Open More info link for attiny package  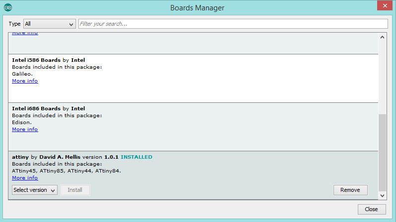(x=25, y=178)
